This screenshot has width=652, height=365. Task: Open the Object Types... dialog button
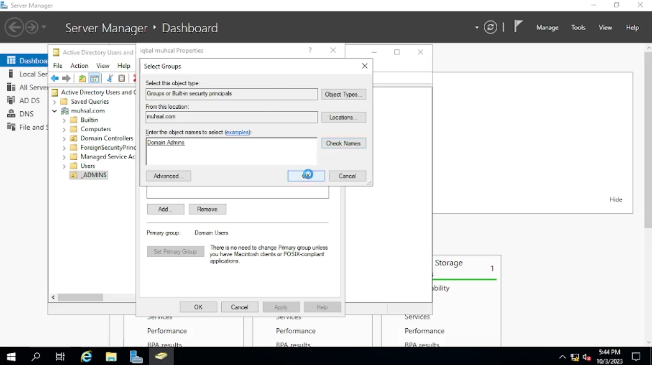[x=343, y=94]
